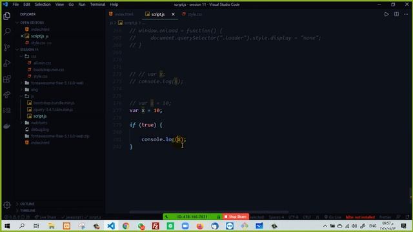Screen dimensions: 413x232
Task: Open the editor More Actions ellipsis
Action: [406, 14]
